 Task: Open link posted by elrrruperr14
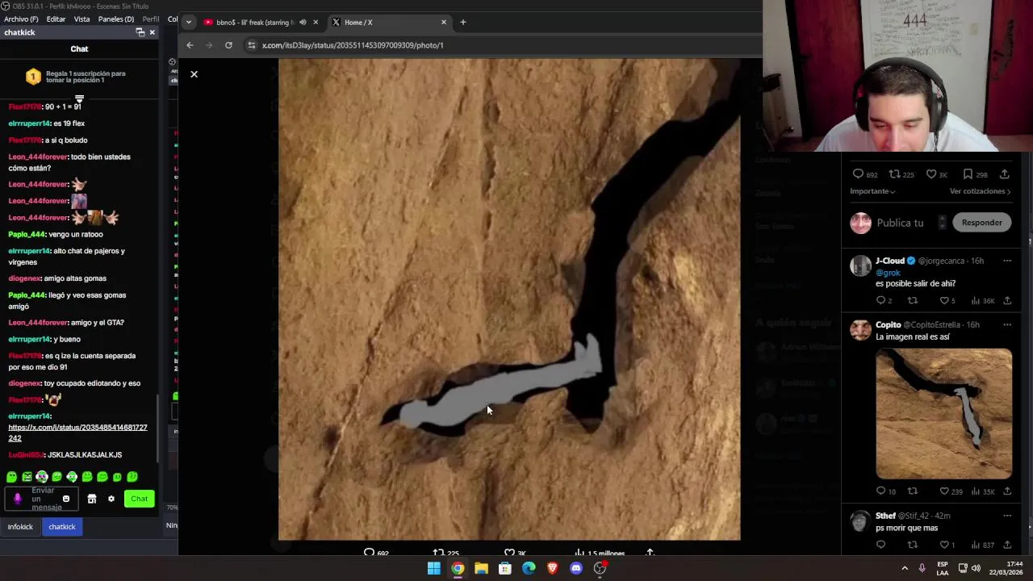coord(77,433)
